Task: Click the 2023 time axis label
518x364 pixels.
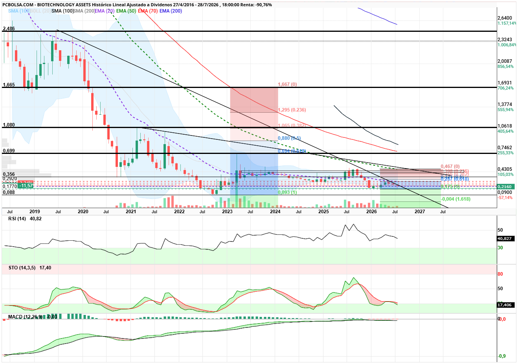Action: [227, 212]
